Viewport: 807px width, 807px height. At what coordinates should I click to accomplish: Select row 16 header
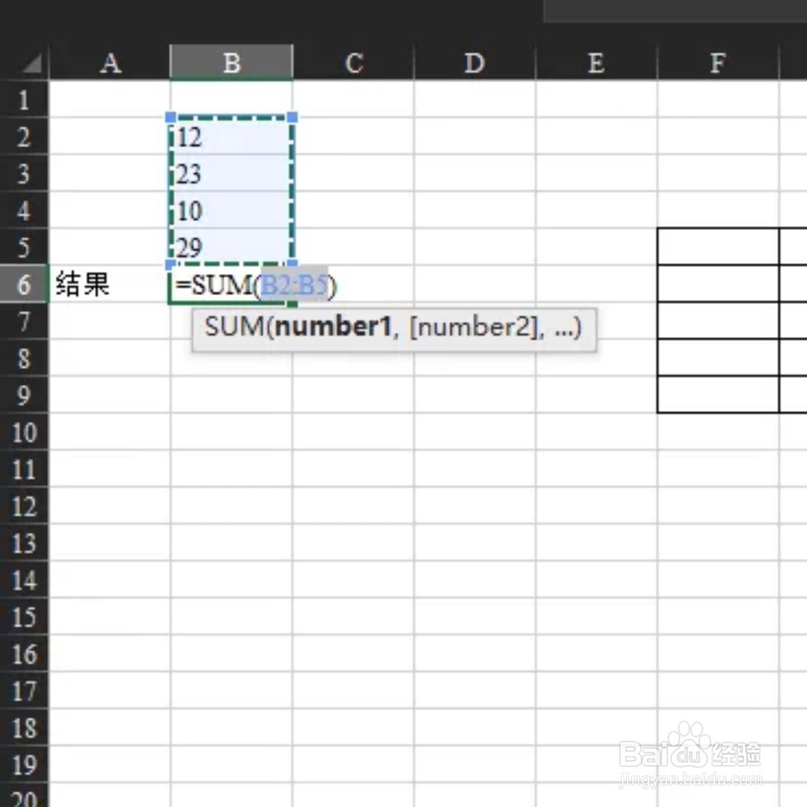(24, 654)
